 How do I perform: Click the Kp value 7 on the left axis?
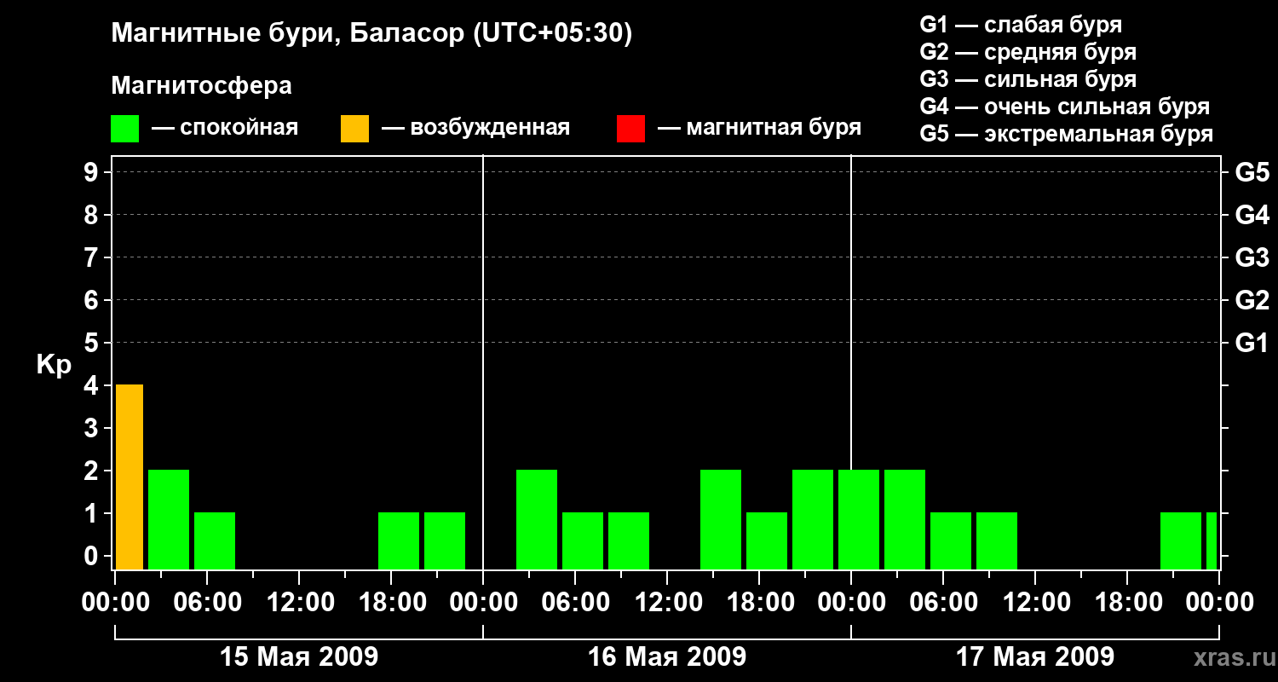click(93, 257)
